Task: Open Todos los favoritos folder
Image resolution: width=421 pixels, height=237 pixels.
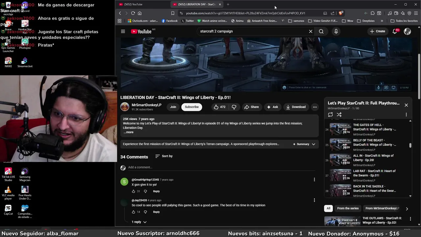Action: (x=404, y=21)
